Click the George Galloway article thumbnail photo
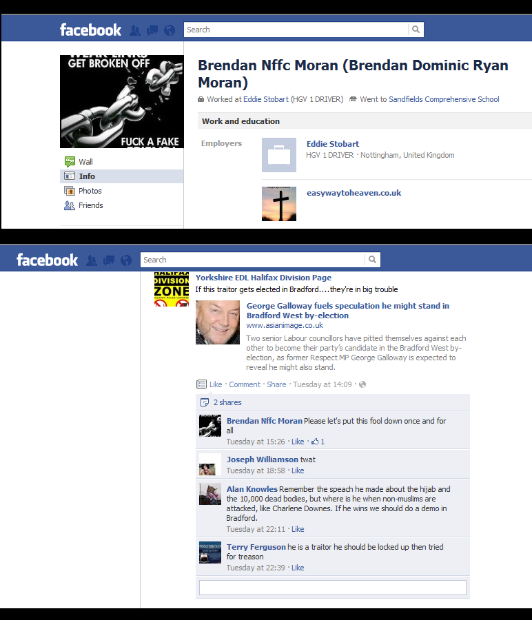532x620 pixels. point(218,322)
